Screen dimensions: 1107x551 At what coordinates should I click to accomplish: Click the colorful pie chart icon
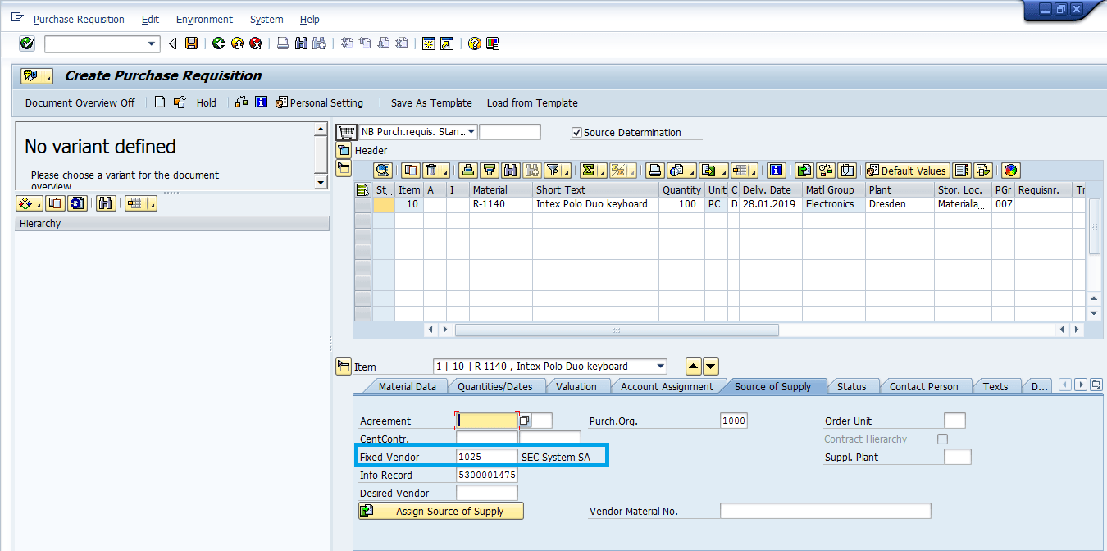pos(1010,171)
